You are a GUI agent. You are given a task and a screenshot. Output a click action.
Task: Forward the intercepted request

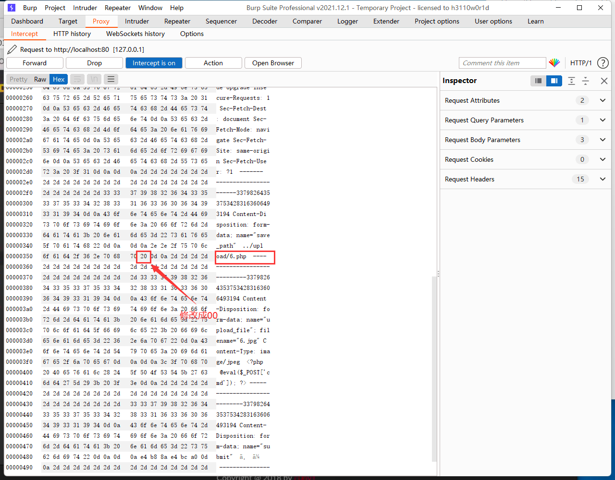[35, 63]
